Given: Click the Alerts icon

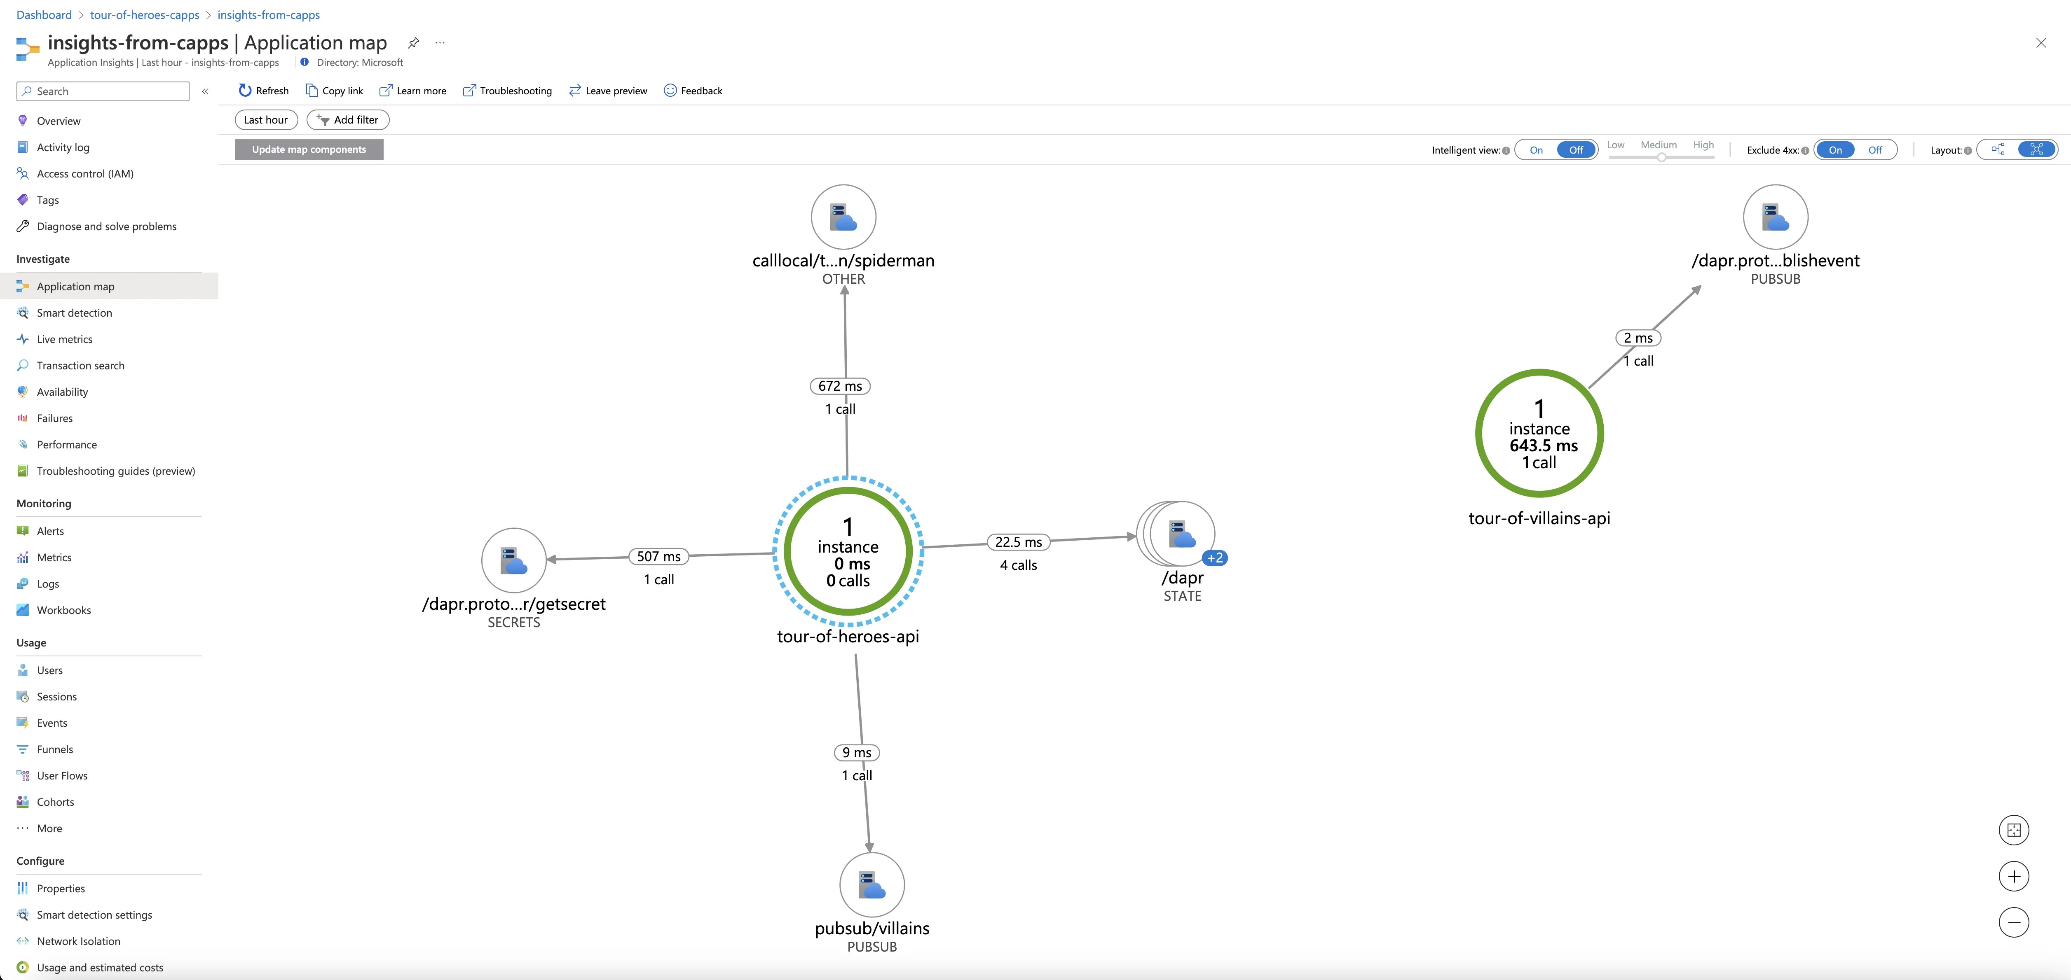Looking at the screenshot, I should (23, 531).
